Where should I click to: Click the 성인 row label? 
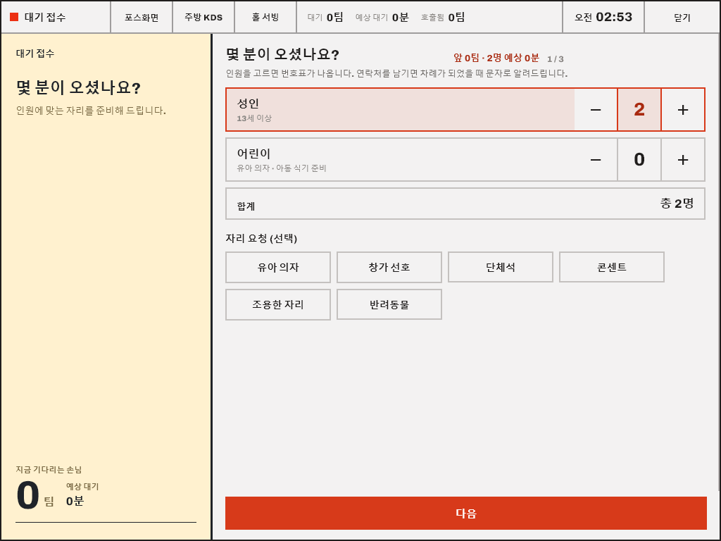pyautogui.click(x=249, y=104)
